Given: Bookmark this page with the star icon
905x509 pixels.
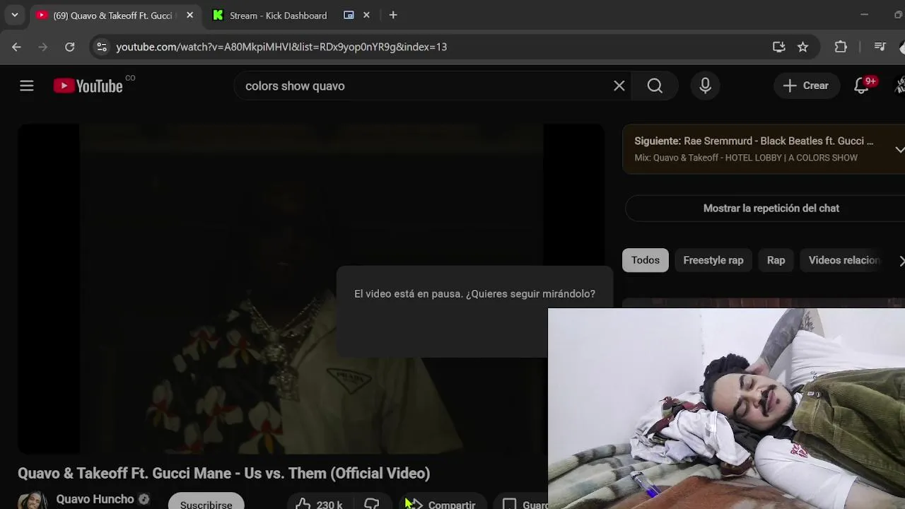Looking at the screenshot, I should tap(802, 47).
